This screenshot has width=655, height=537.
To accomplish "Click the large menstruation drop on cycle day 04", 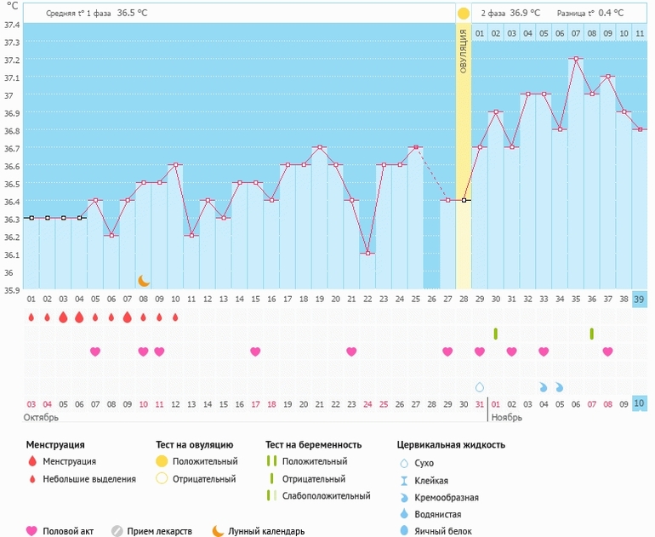I will pyautogui.click(x=79, y=317).
